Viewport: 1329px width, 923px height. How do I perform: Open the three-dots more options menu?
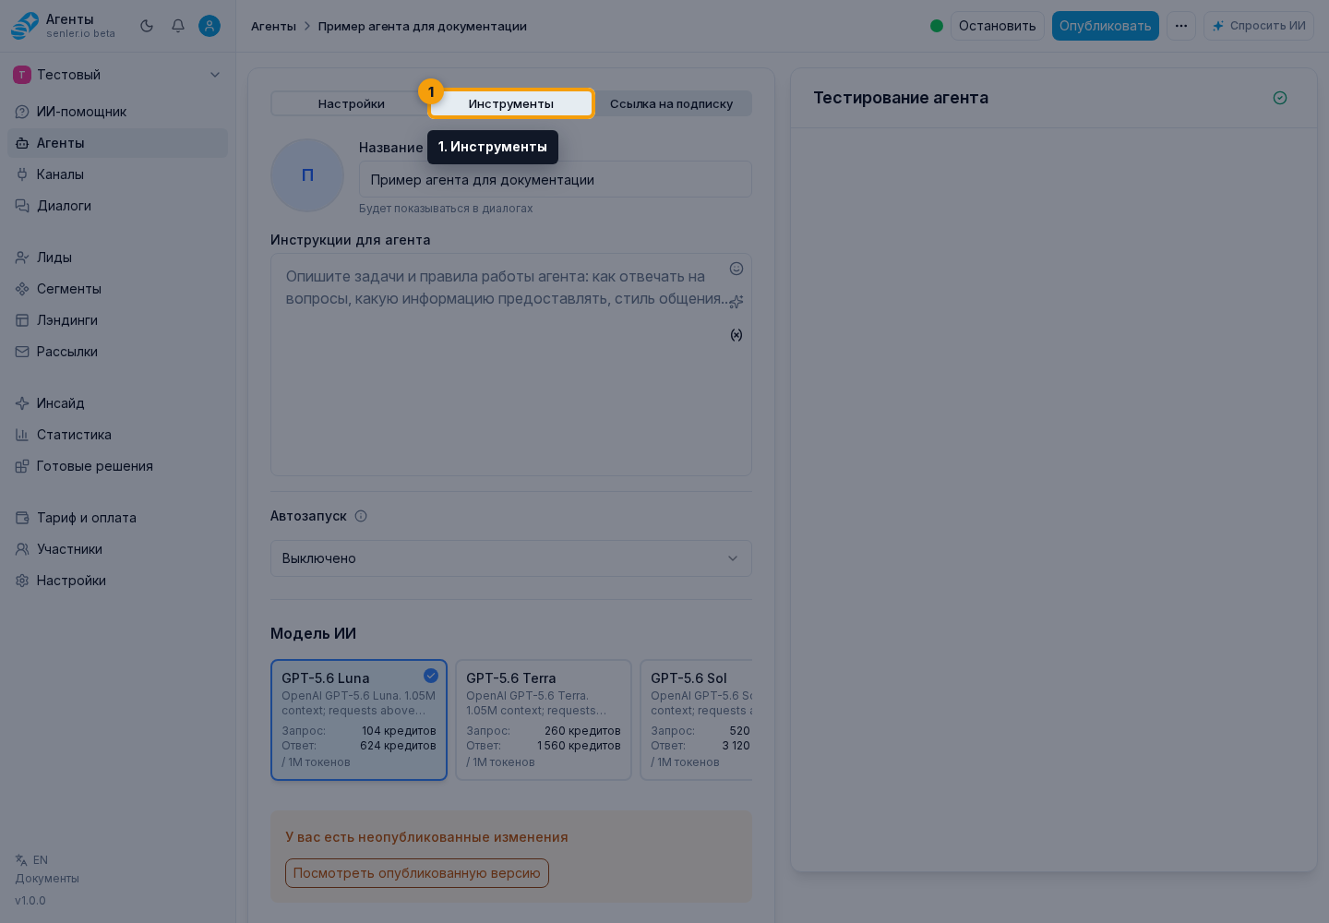pyautogui.click(x=1181, y=26)
